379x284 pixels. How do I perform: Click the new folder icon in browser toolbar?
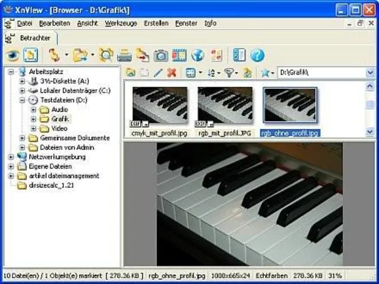(144, 73)
